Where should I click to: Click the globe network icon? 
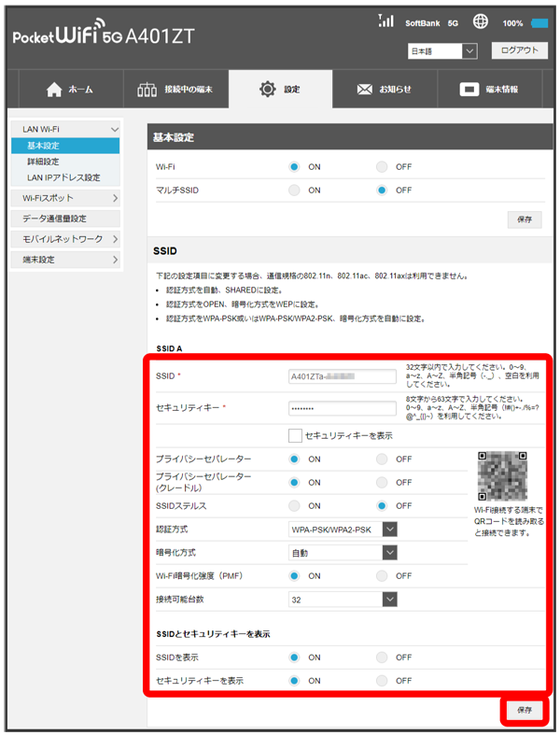[x=481, y=21]
